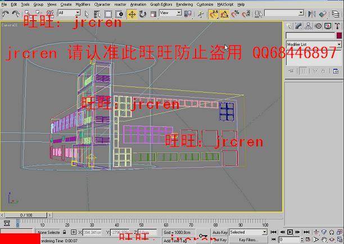Open the Use Pivot Point Center flyout
This screenshot has width=344, height=244.
pos(188,14)
